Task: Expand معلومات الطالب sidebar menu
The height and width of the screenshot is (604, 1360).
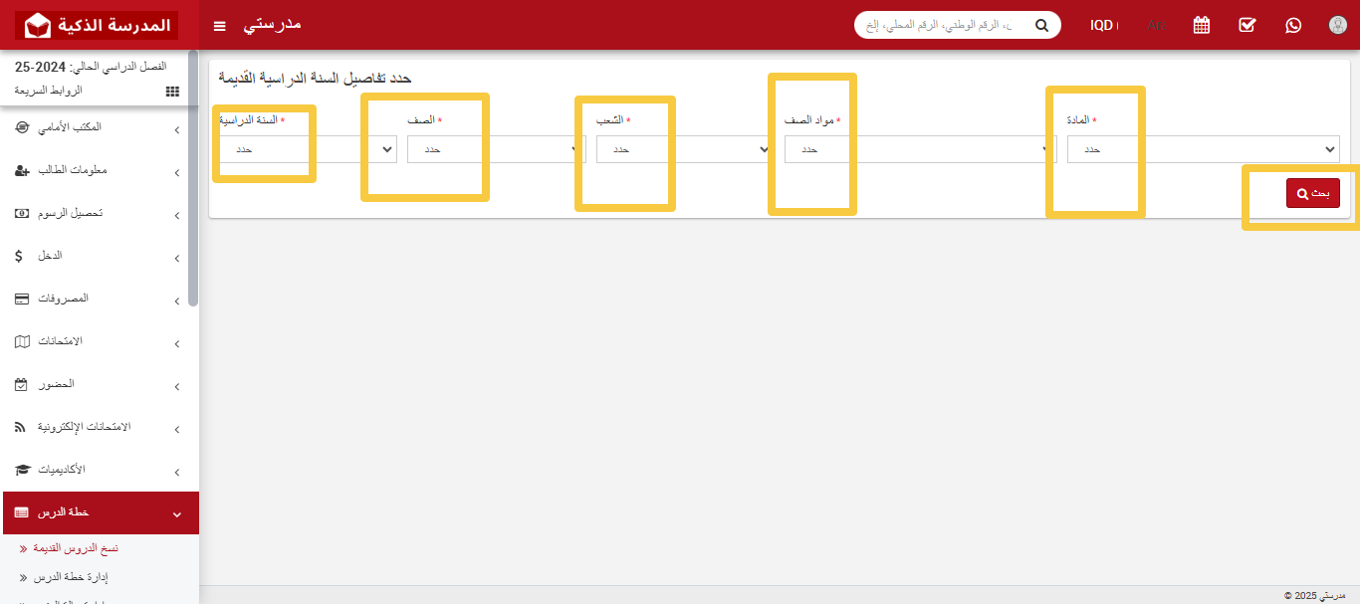Action: coord(100,170)
